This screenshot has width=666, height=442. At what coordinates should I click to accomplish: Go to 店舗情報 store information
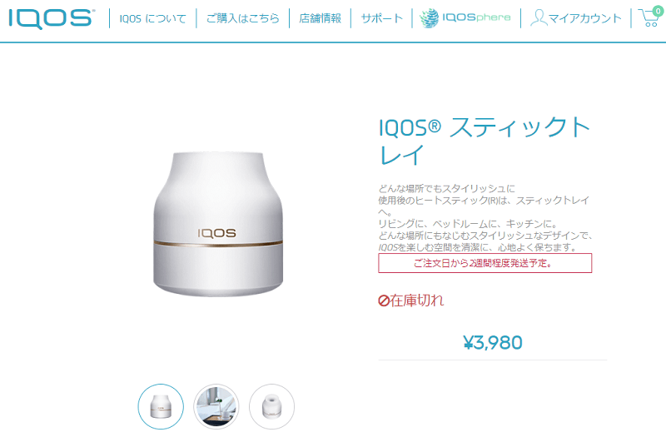(x=321, y=18)
